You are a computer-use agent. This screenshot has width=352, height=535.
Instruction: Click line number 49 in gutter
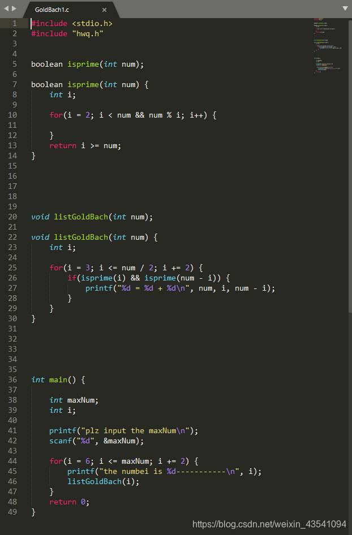click(x=12, y=512)
